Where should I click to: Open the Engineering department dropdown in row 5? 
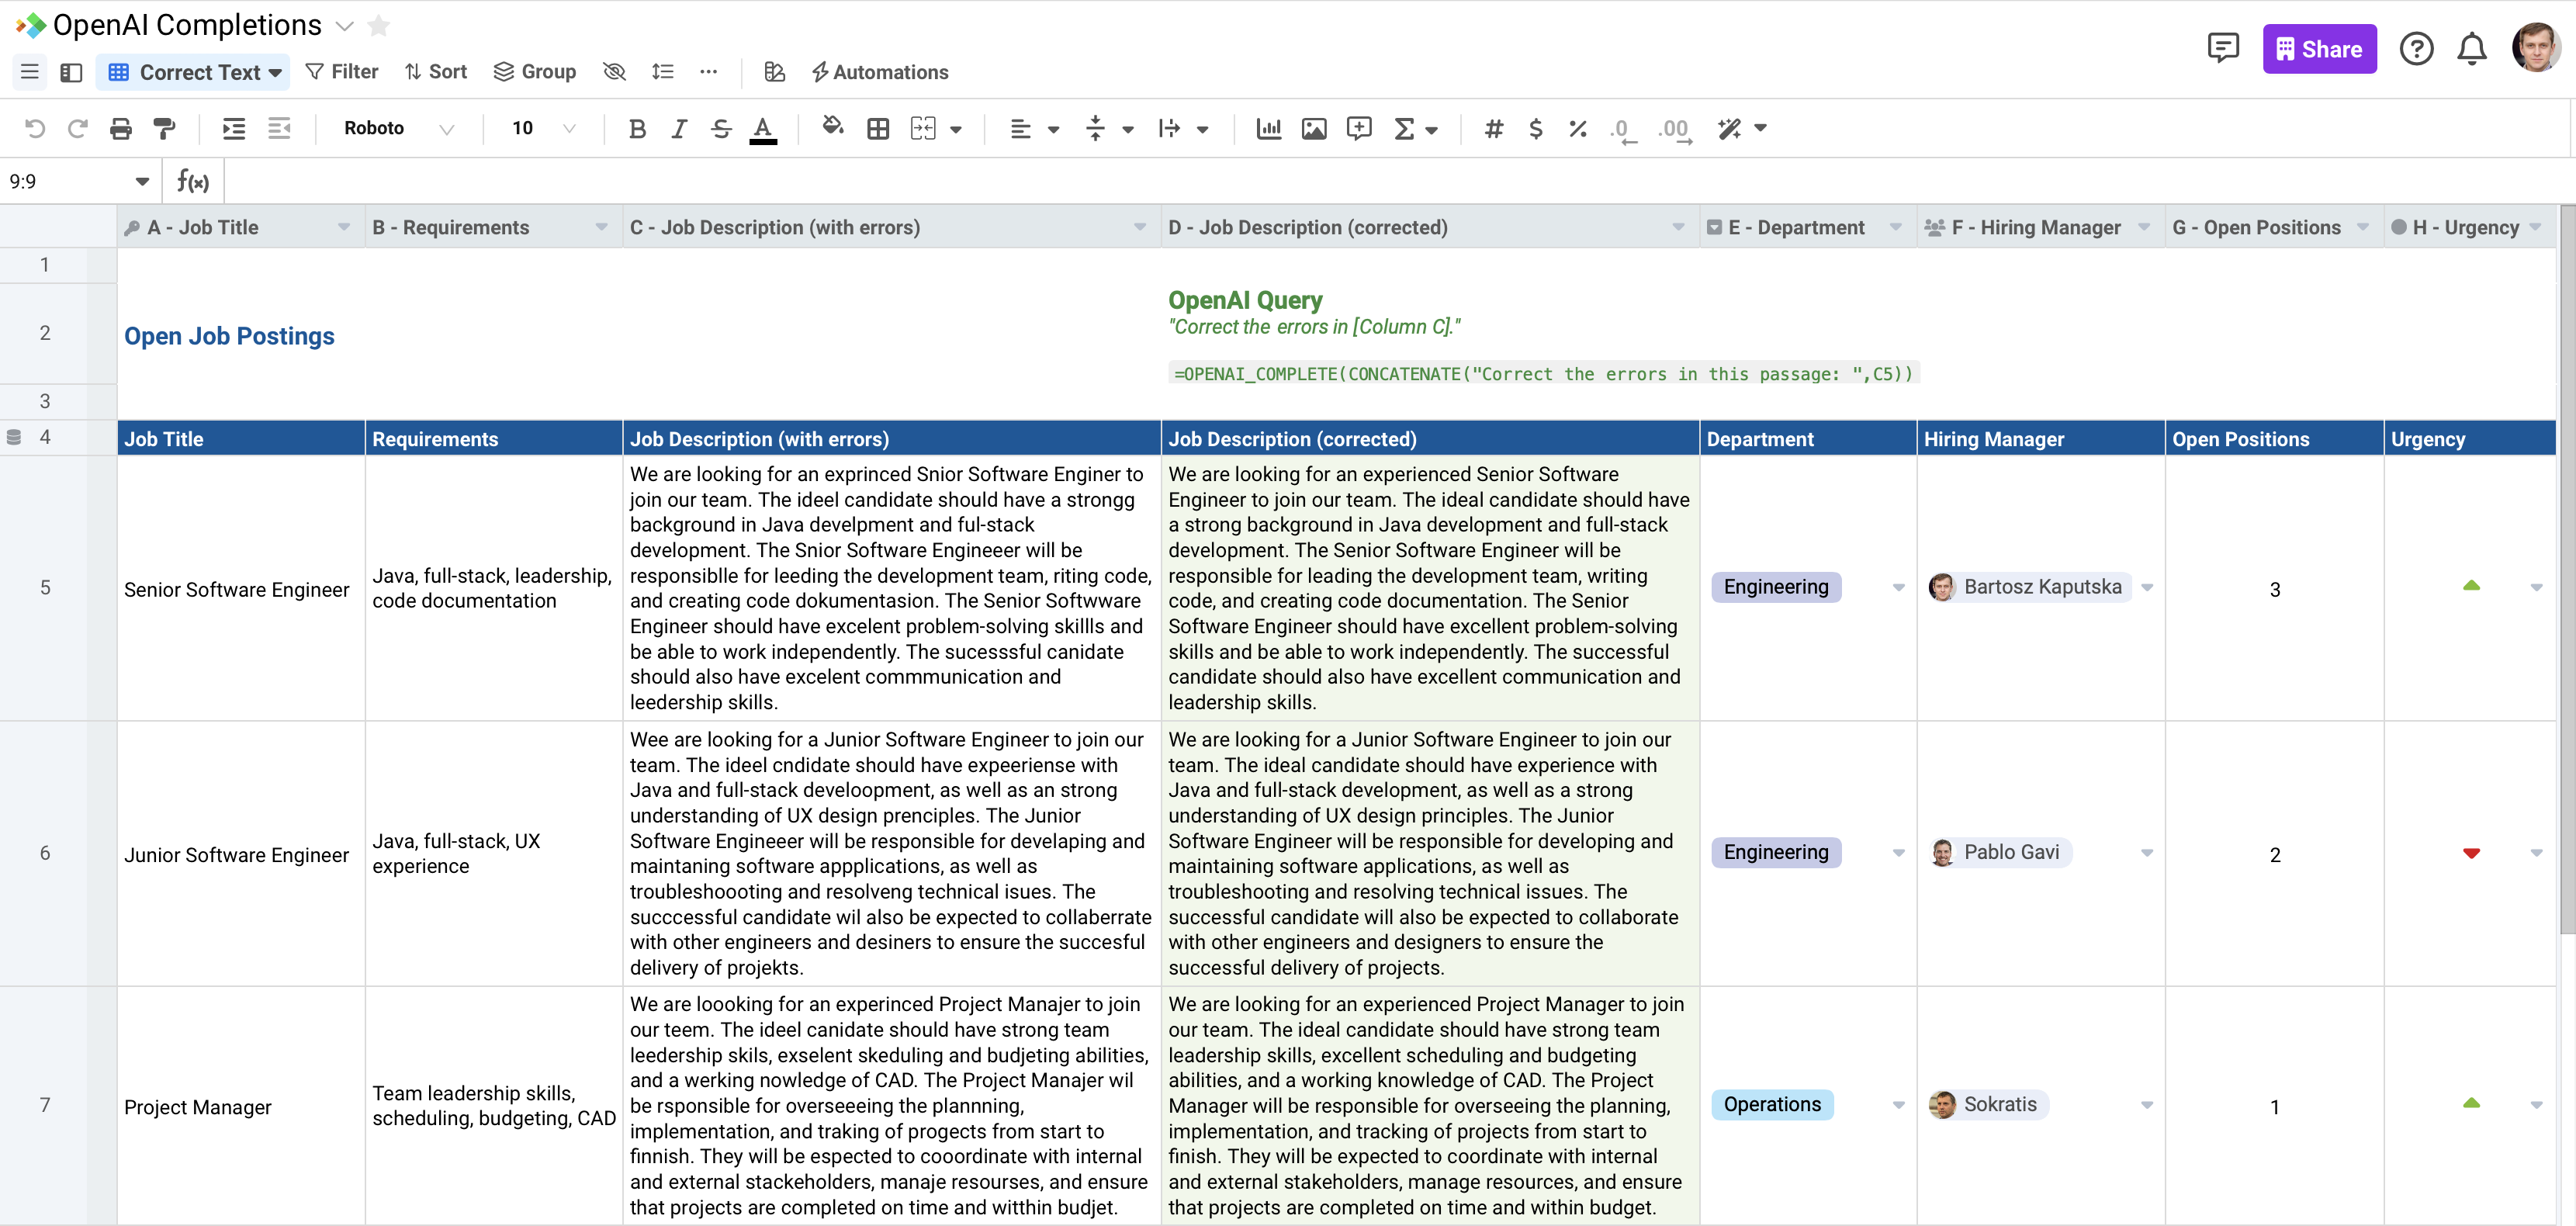click(x=1897, y=587)
